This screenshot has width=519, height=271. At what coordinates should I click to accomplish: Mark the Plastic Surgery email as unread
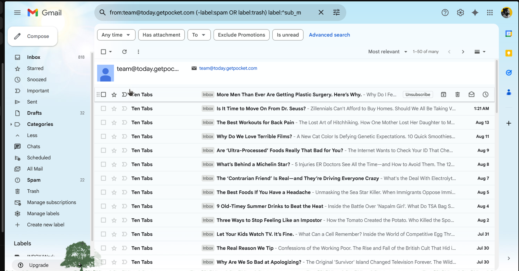(471, 94)
